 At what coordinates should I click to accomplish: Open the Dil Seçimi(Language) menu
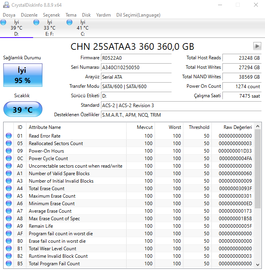tap(138, 15)
